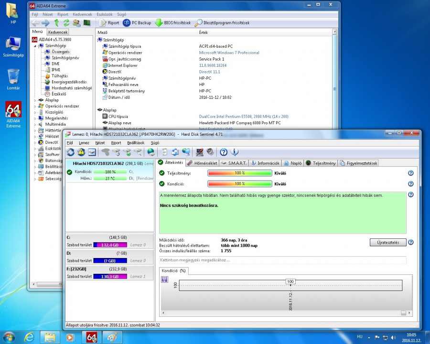Open the blue question mark help toolbar icon
This screenshot has width=430, height=344.
[x=224, y=152]
